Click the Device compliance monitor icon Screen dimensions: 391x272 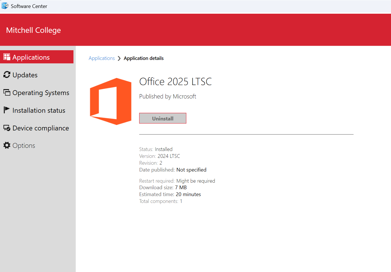pos(7,128)
